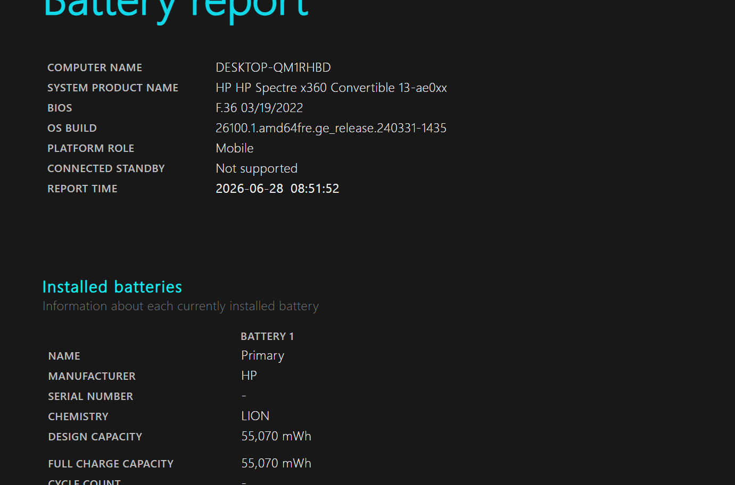735x485 pixels.
Task: Select 'Information about each currently installed battery' subtitle
Action: coord(180,306)
